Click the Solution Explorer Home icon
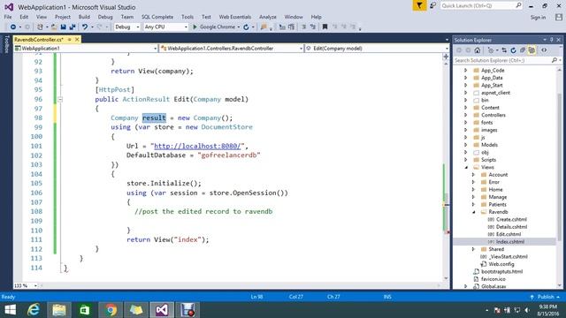 (x=478, y=50)
